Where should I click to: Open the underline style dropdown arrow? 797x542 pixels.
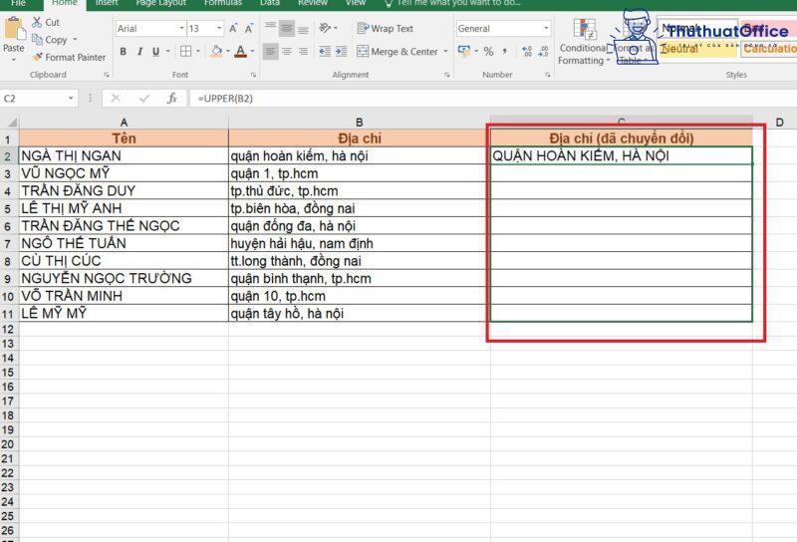pyautogui.click(x=167, y=52)
